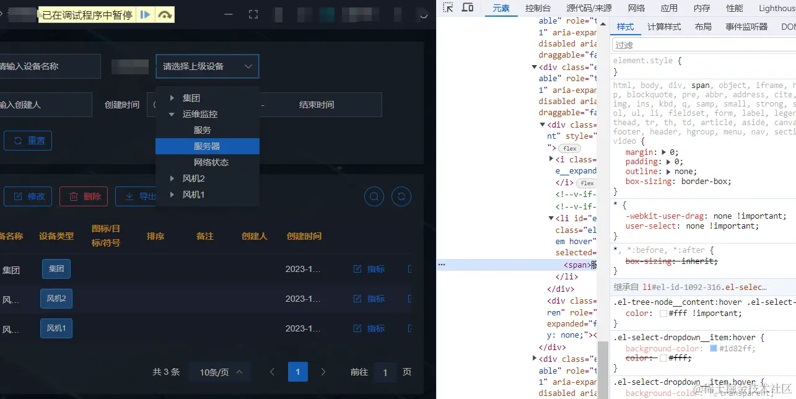Screen dimensions: 796x399
Task: Select the 计算样式 sub-tab
Action: [664, 27]
